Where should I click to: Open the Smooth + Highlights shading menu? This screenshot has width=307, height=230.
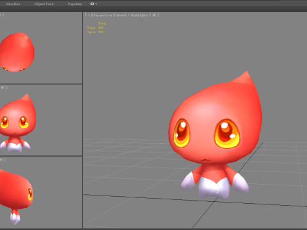(136, 15)
